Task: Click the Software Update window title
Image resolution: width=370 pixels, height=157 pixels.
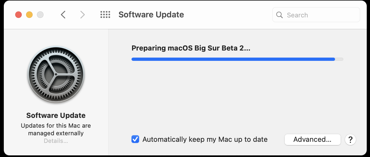Action: [151, 15]
